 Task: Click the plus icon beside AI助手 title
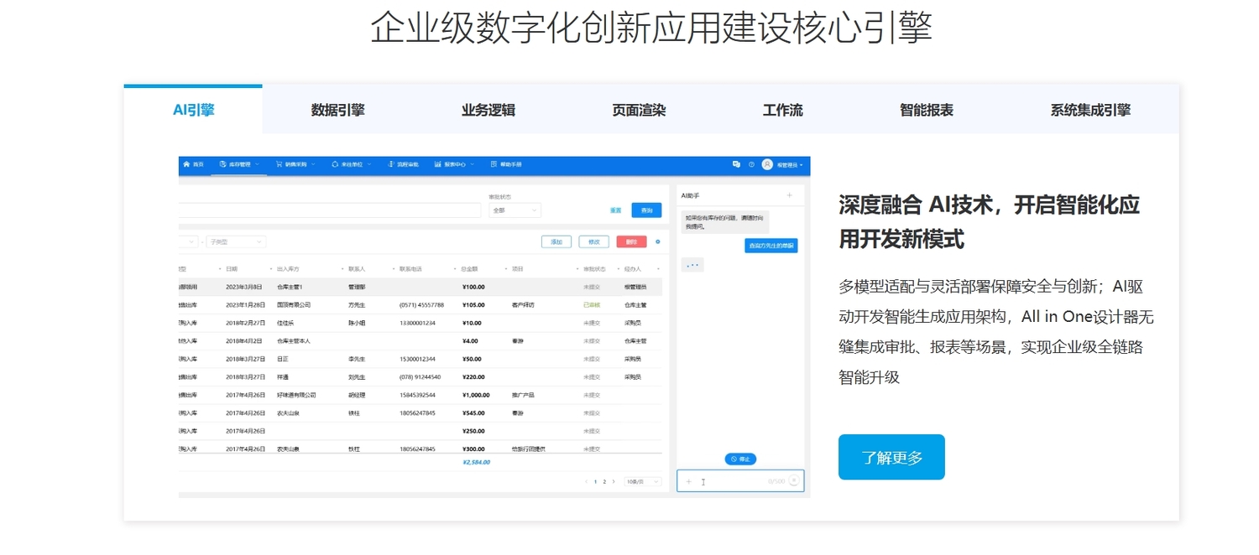coord(789,195)
